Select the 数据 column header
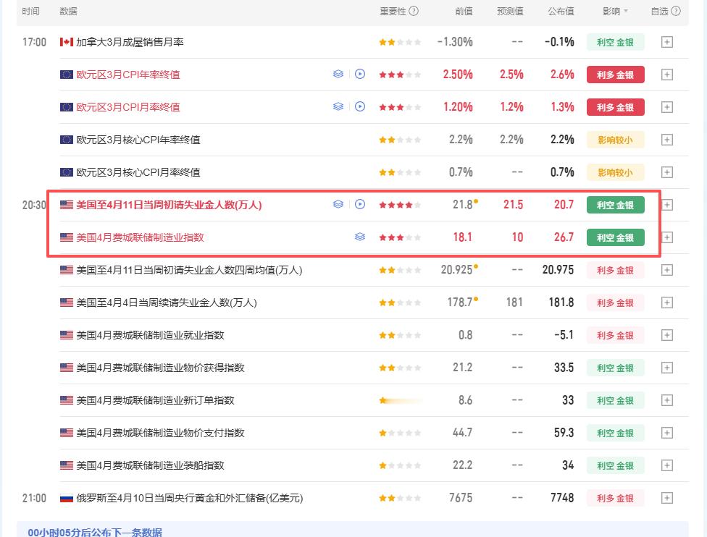 click(68, 12)
